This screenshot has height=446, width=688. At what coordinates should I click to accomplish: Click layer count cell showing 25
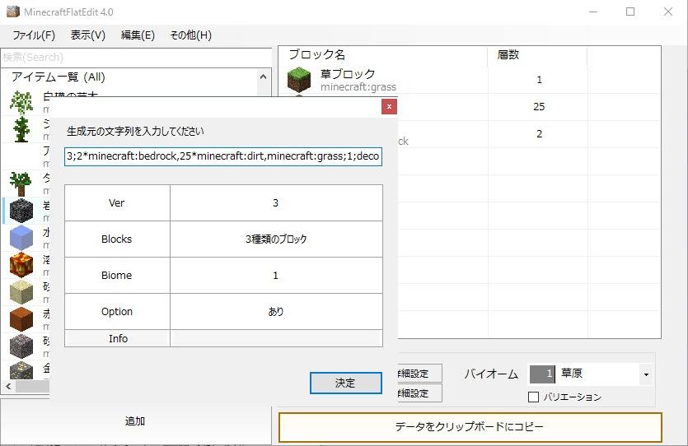[539, 106]
